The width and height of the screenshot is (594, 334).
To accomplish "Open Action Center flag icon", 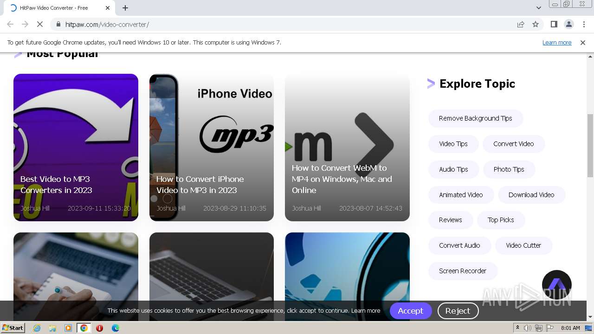I will (549, 328).
